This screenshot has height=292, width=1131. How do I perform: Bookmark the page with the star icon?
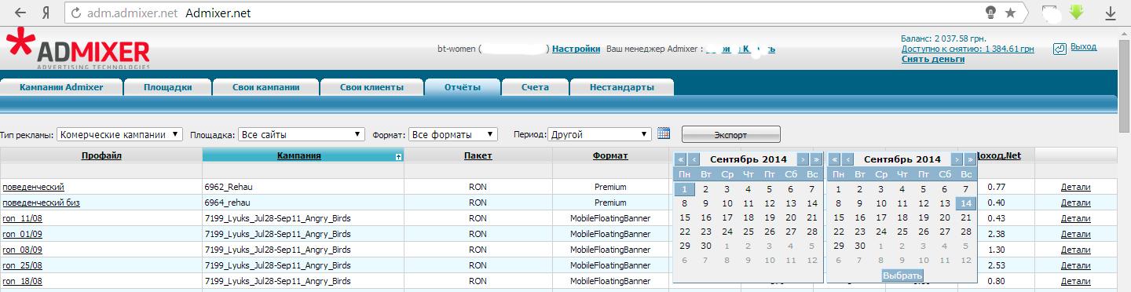[x=1011, y=13]
